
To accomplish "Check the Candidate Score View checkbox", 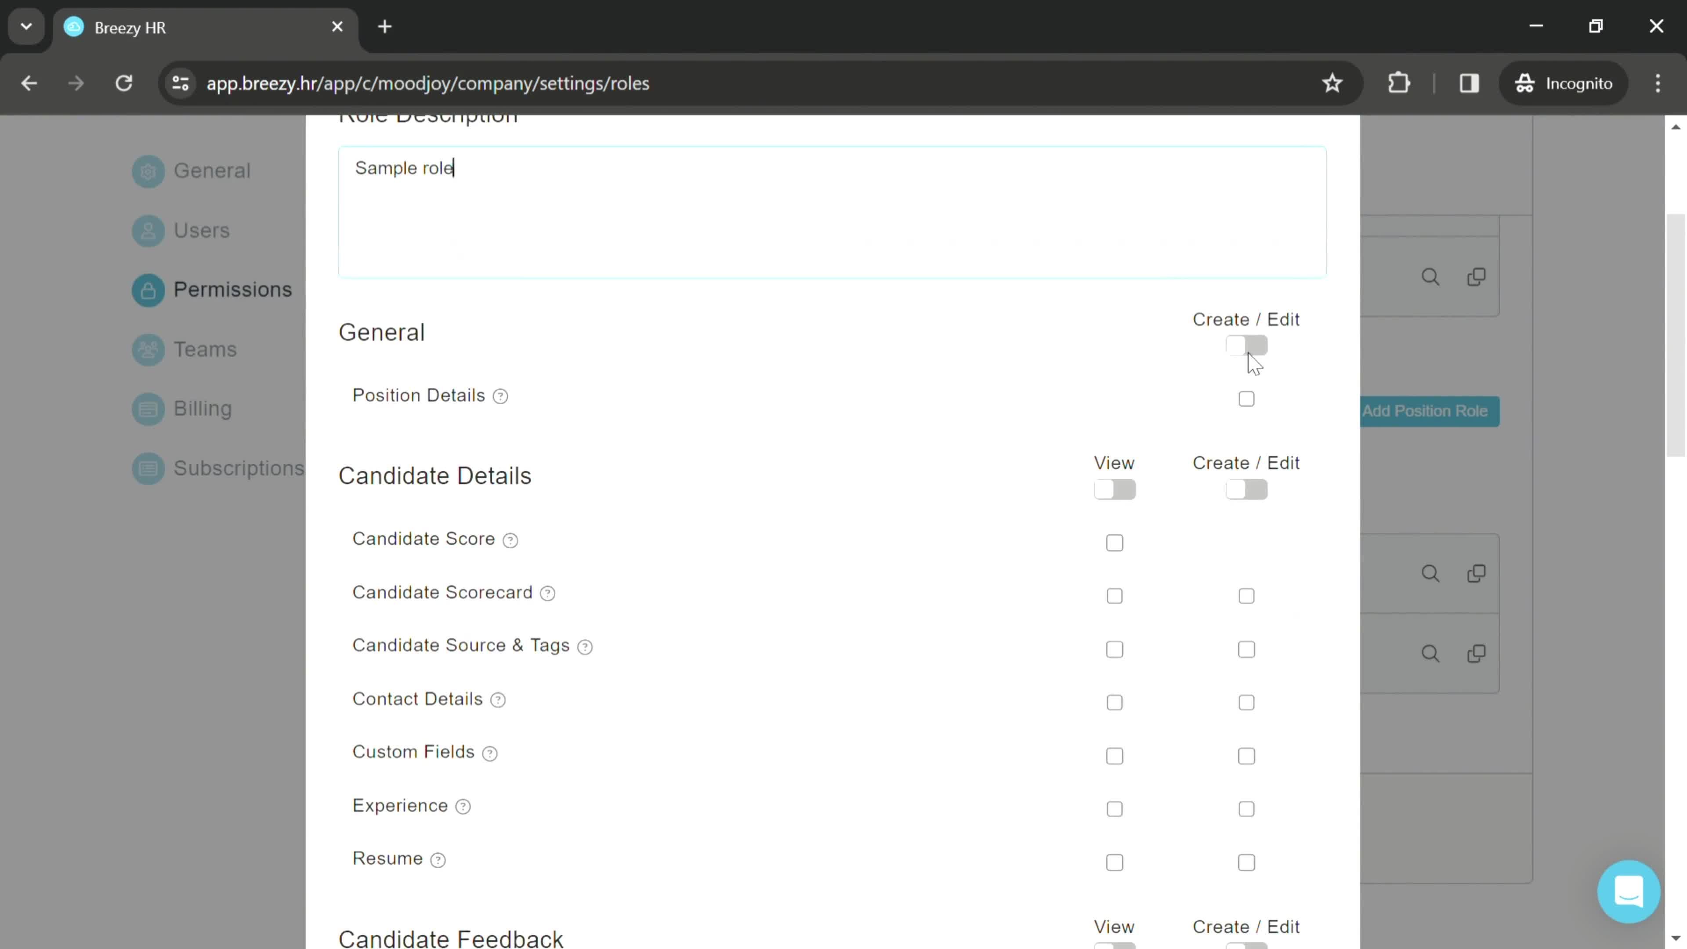I will 1115,542.
